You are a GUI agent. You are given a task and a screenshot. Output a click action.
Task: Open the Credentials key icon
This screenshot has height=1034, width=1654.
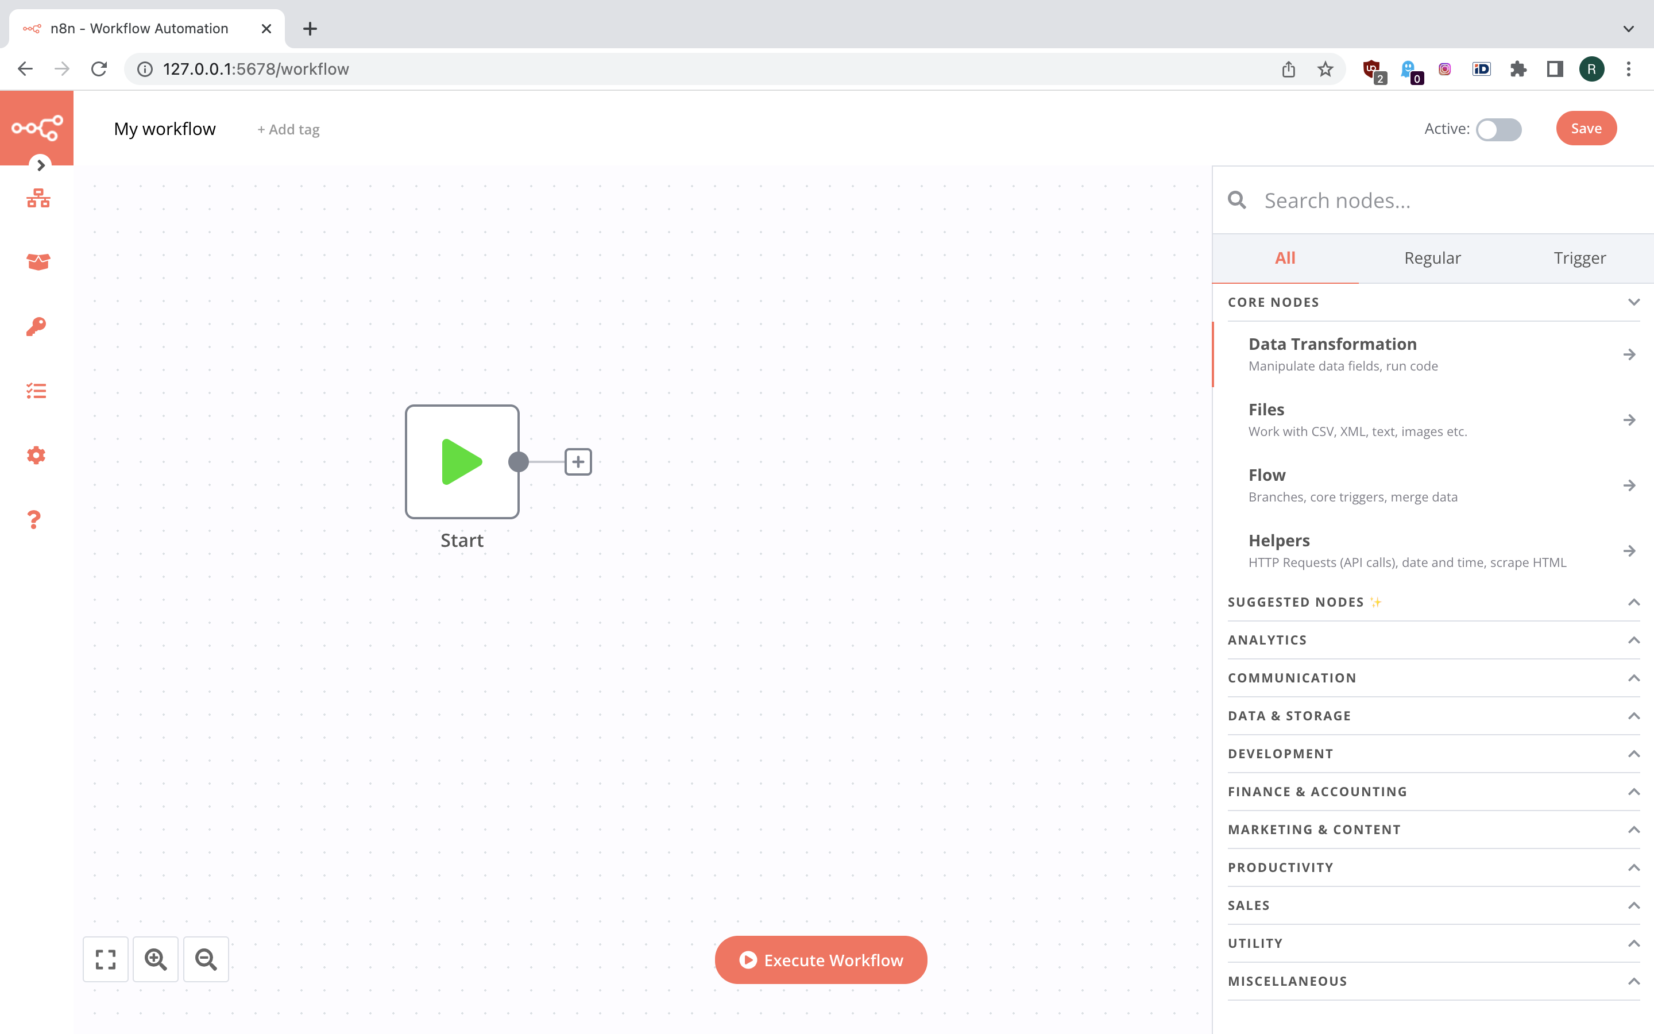click(x=36, y=326)
